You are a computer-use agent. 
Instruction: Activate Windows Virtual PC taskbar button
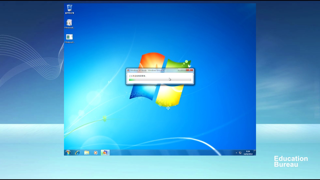coord(105,152)
